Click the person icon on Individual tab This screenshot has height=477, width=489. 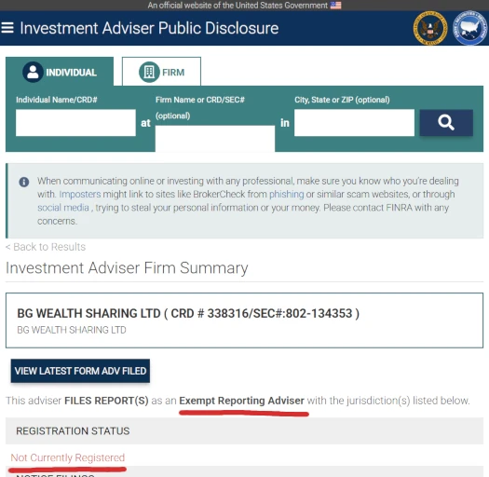33,72
